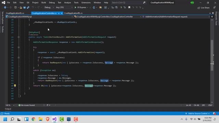The height and width of the screenshot is (123, 219).
Task: Open the Tools menu
Action: point(76,2)
